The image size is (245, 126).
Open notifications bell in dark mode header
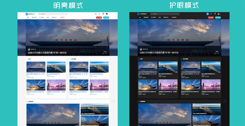pos(215,14)
